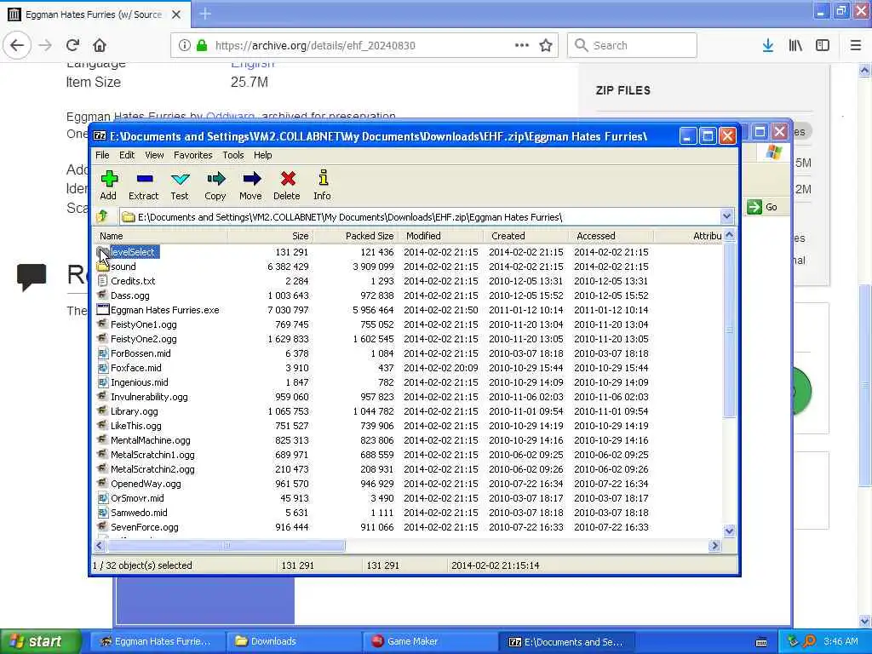
Task: Sort by Accessed column header
Action: tap(611, 236)
